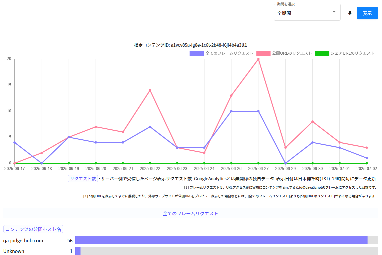Screen dimensions: 382x255
Task: Click the blue 表示 button
Action: (367, 13)
